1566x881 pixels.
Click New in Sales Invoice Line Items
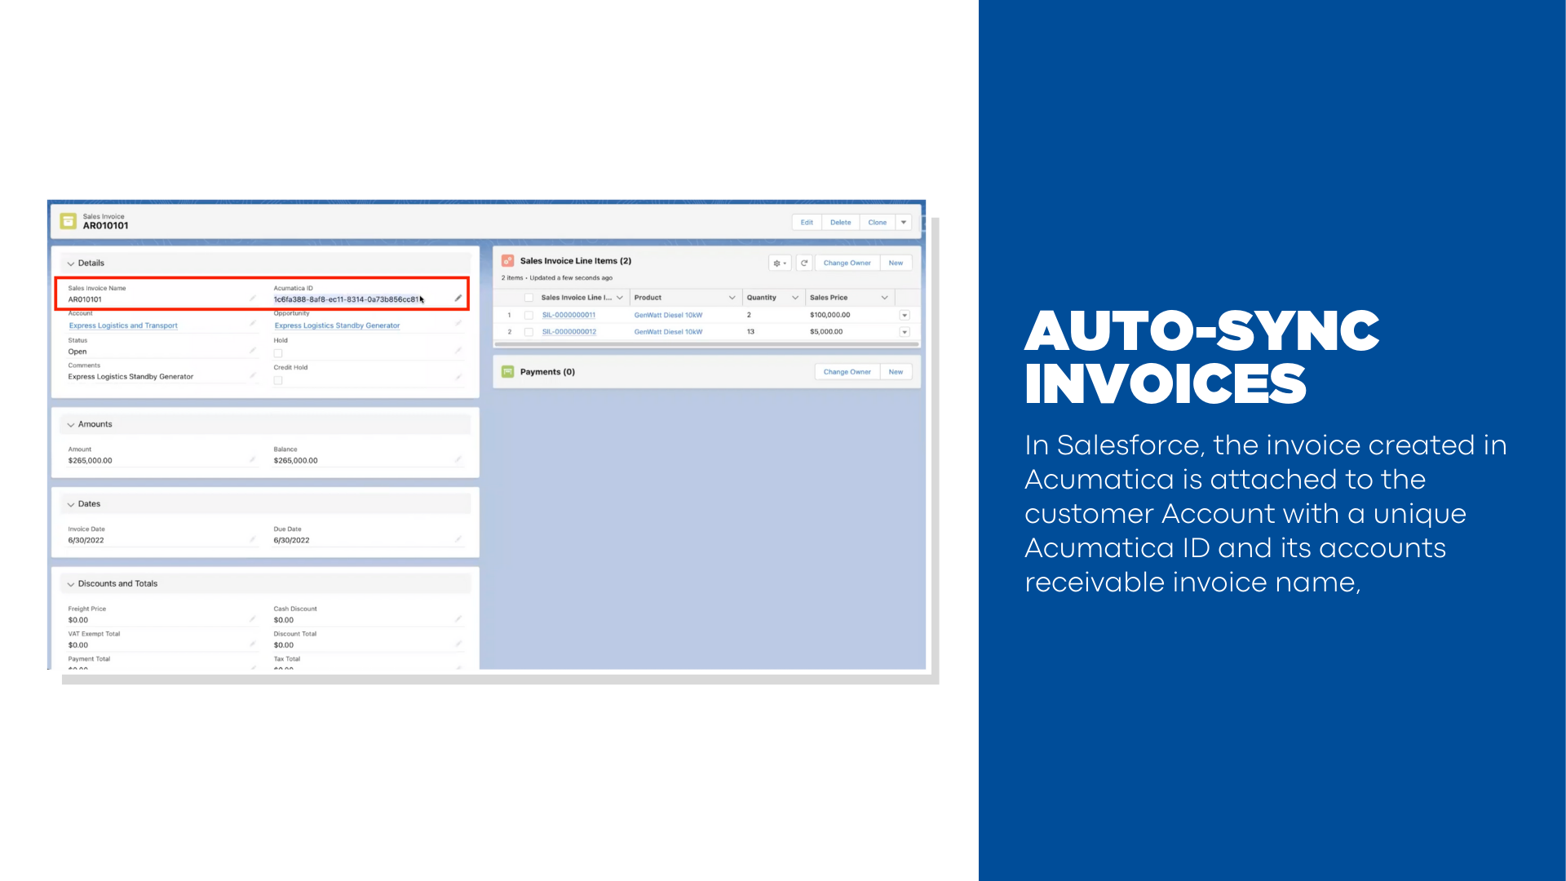896,263
